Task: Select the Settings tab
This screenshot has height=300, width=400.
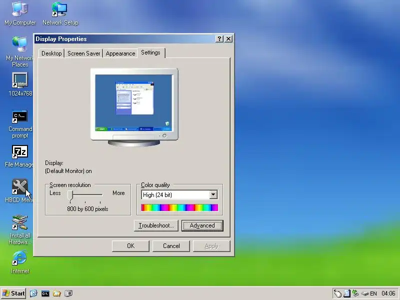Action: click(x=151, y=52)
